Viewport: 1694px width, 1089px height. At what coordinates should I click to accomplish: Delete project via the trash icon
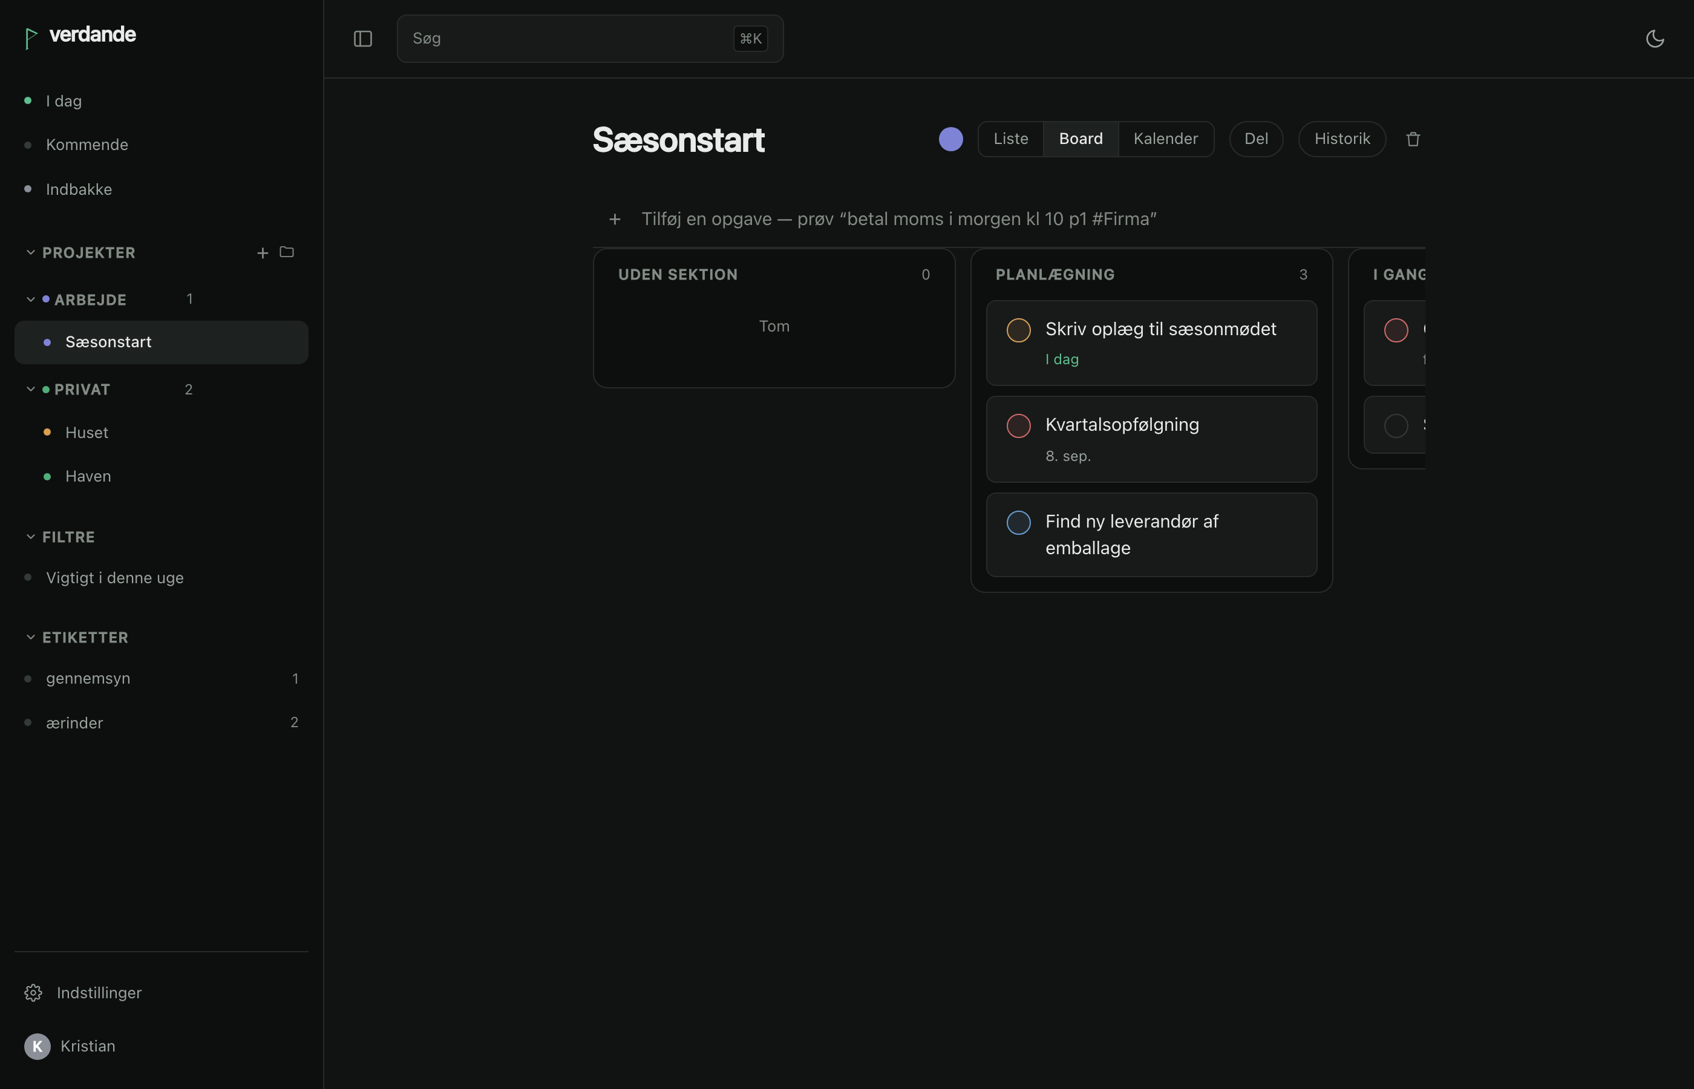(x=1413, y=139)
